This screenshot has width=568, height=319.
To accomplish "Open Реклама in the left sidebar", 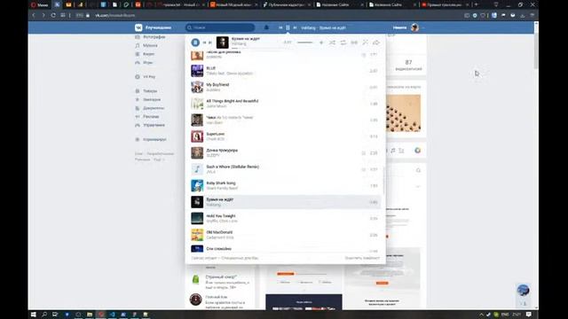I will click(x=151, y=116).
